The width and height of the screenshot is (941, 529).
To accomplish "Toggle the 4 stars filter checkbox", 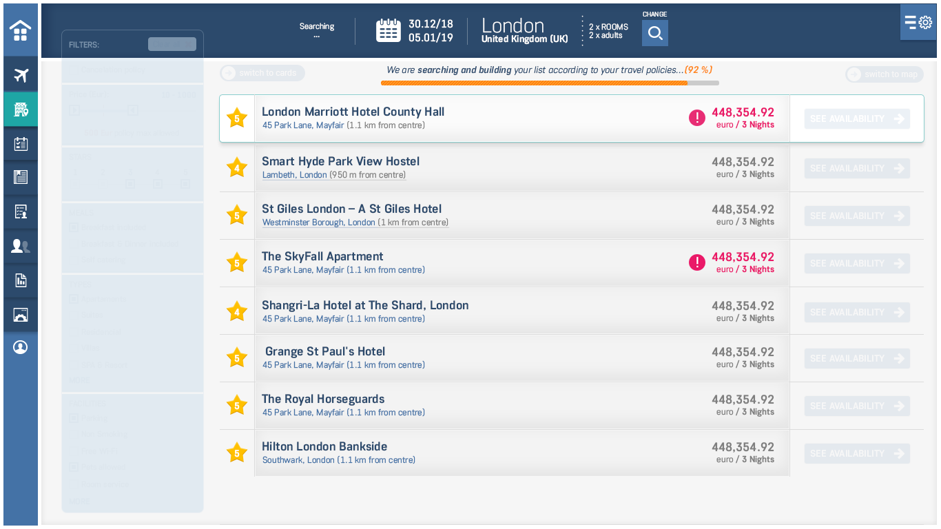I will point(158,184).
